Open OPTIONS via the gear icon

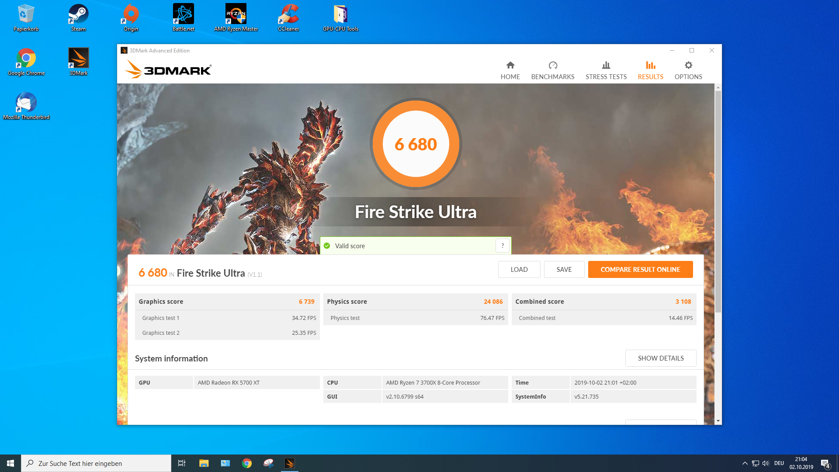[x=688, y=66]
